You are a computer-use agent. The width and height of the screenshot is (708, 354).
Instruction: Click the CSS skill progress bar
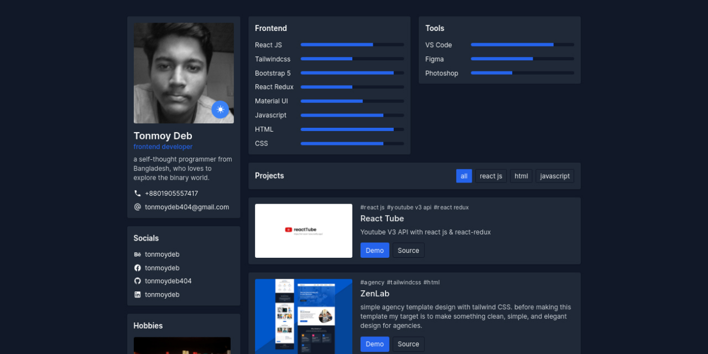352,143
